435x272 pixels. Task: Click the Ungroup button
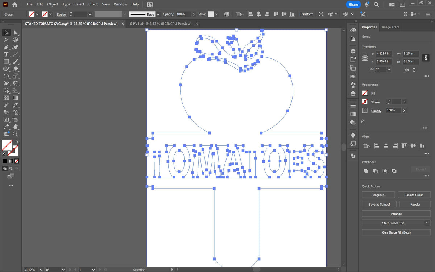[x=378, y=195]
